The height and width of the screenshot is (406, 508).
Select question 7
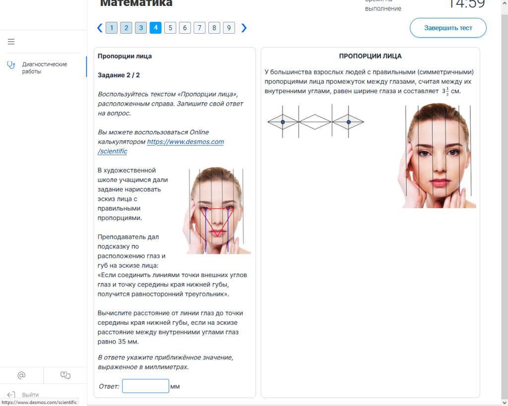pos(199,28)
